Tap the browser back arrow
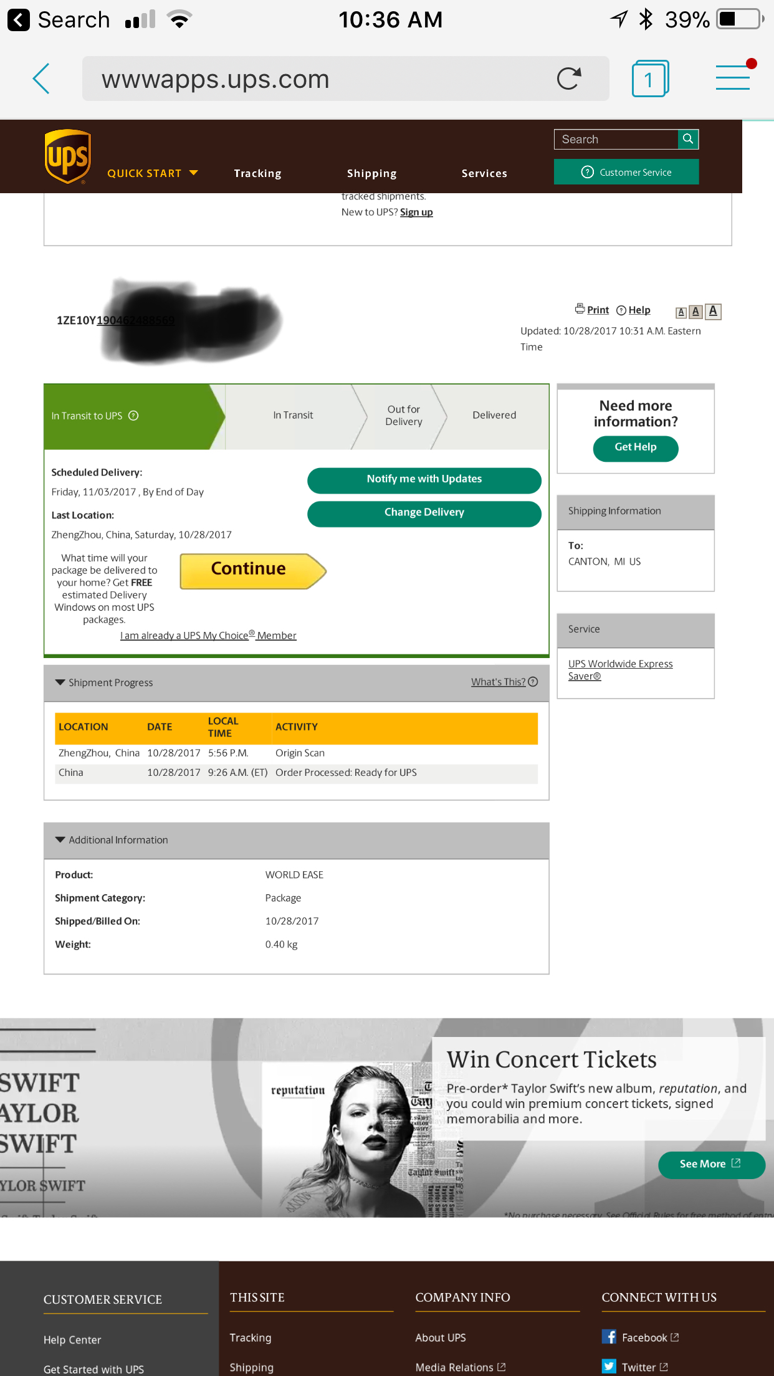Viewport: 774px width, 1376px height. [x=41, y=79]
